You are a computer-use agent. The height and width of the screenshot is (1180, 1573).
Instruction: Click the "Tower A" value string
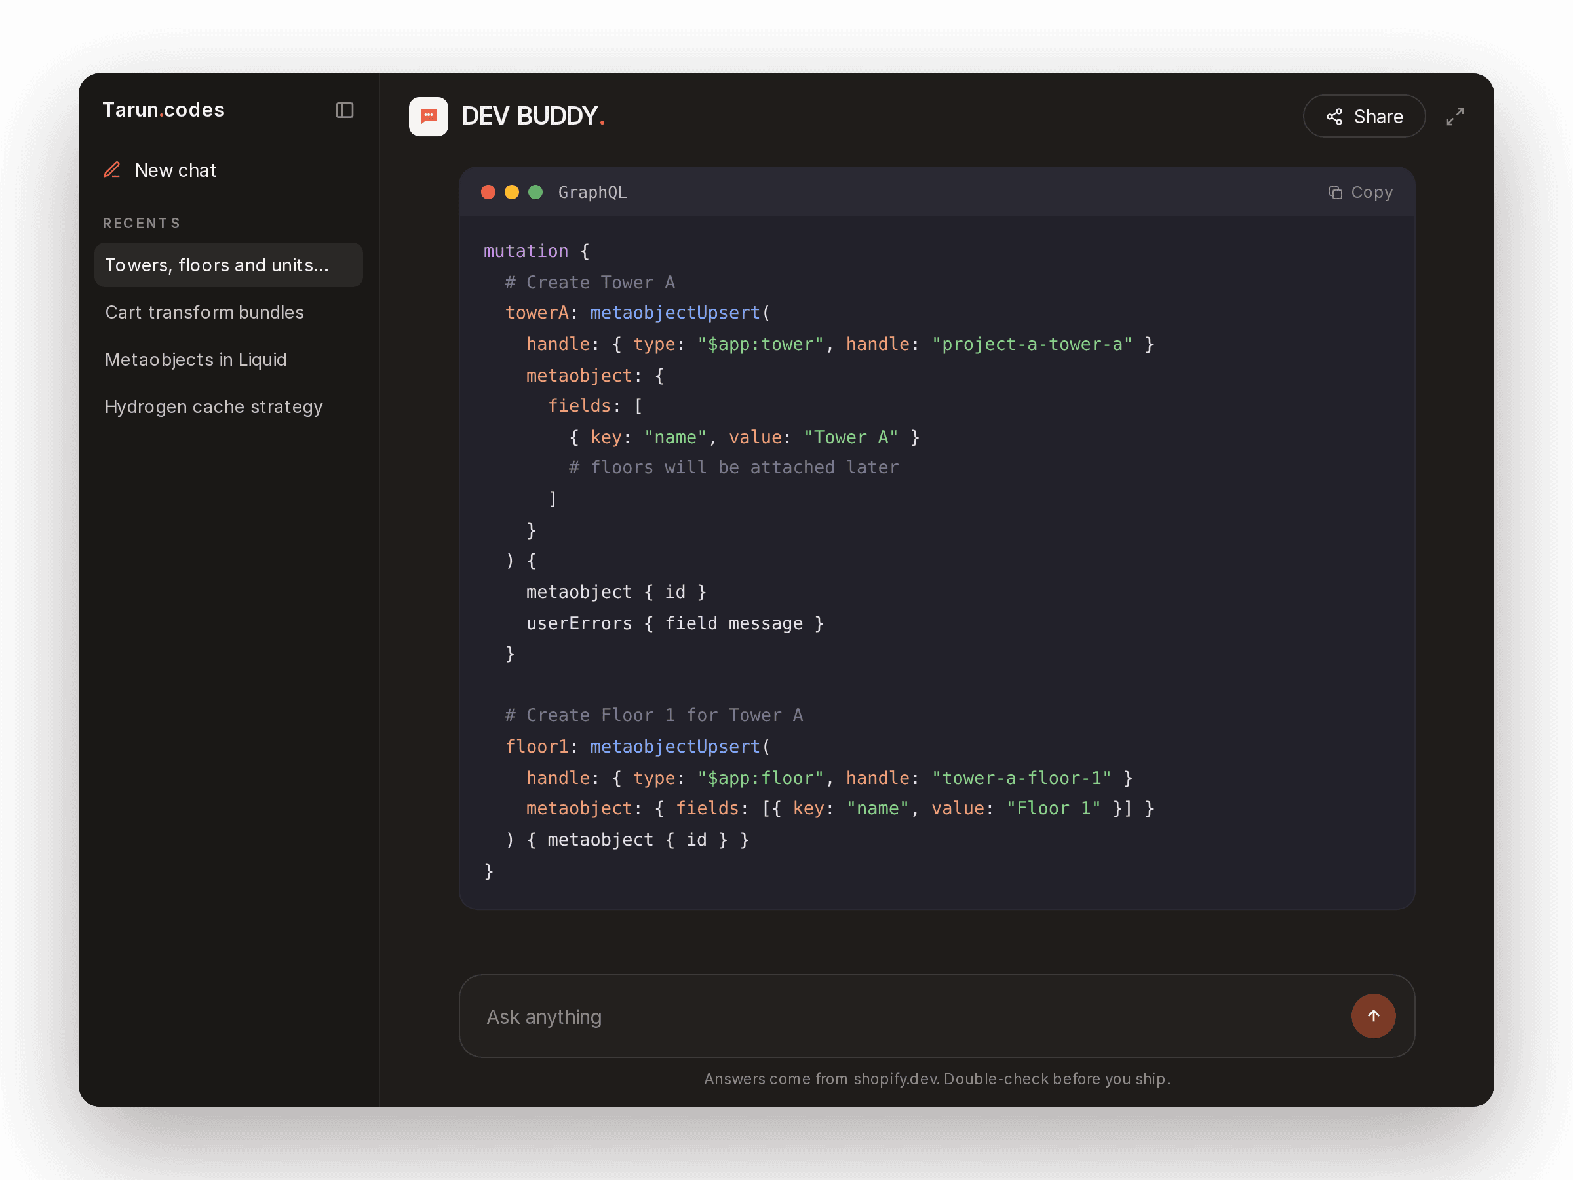[851, 437]
